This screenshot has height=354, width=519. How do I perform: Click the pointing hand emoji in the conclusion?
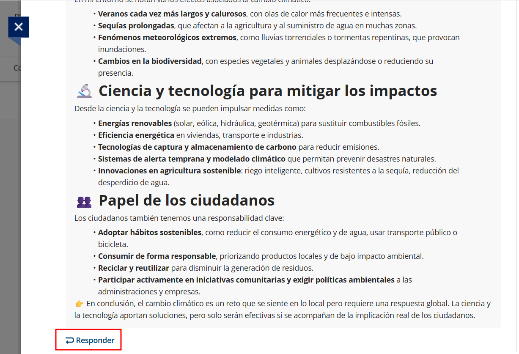tap(80, 304)
